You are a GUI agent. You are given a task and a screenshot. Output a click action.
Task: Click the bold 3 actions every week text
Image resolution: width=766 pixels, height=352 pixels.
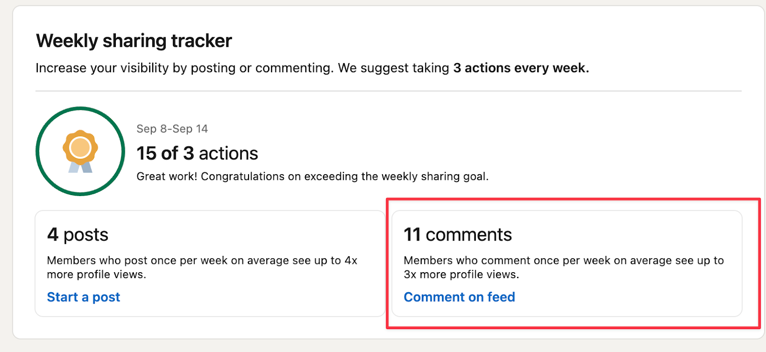pyautogui.click(x=520, y=68)
